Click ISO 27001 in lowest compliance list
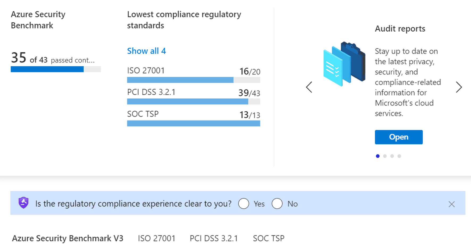 point(146,70)
